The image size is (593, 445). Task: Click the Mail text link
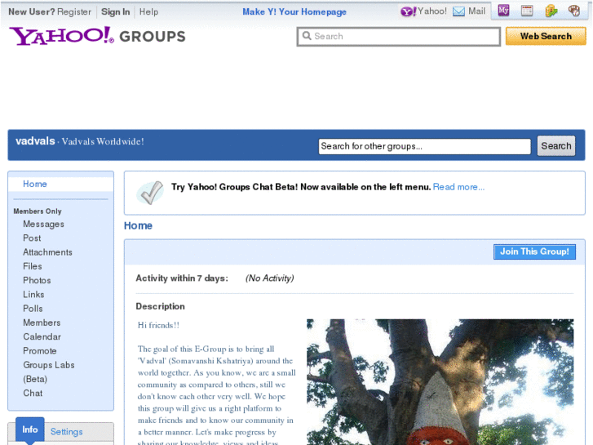(476, 11)
